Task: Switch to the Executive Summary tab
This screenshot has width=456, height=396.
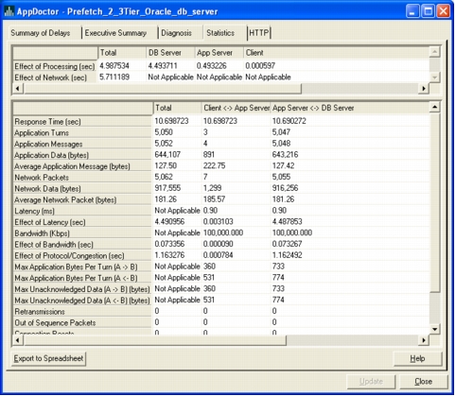Action: point(115,33)
